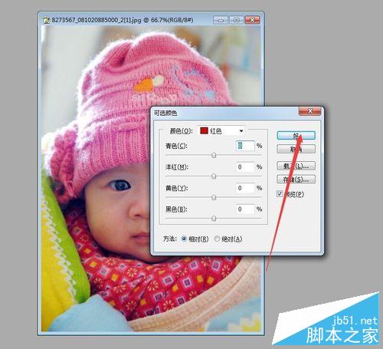383x349 pixels.
Task: Click the 洋红 slider handle
Action: tap(214, 176)
